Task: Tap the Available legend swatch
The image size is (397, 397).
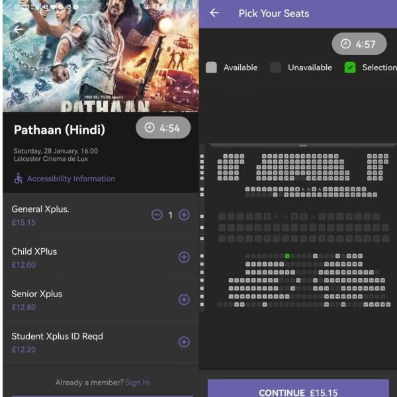Action: pos(212,67)
